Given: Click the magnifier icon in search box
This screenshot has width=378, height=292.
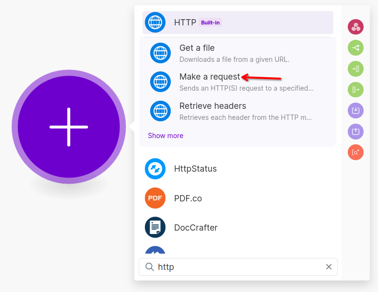Looking at the screenshot, I should click(x=150, y=267).
